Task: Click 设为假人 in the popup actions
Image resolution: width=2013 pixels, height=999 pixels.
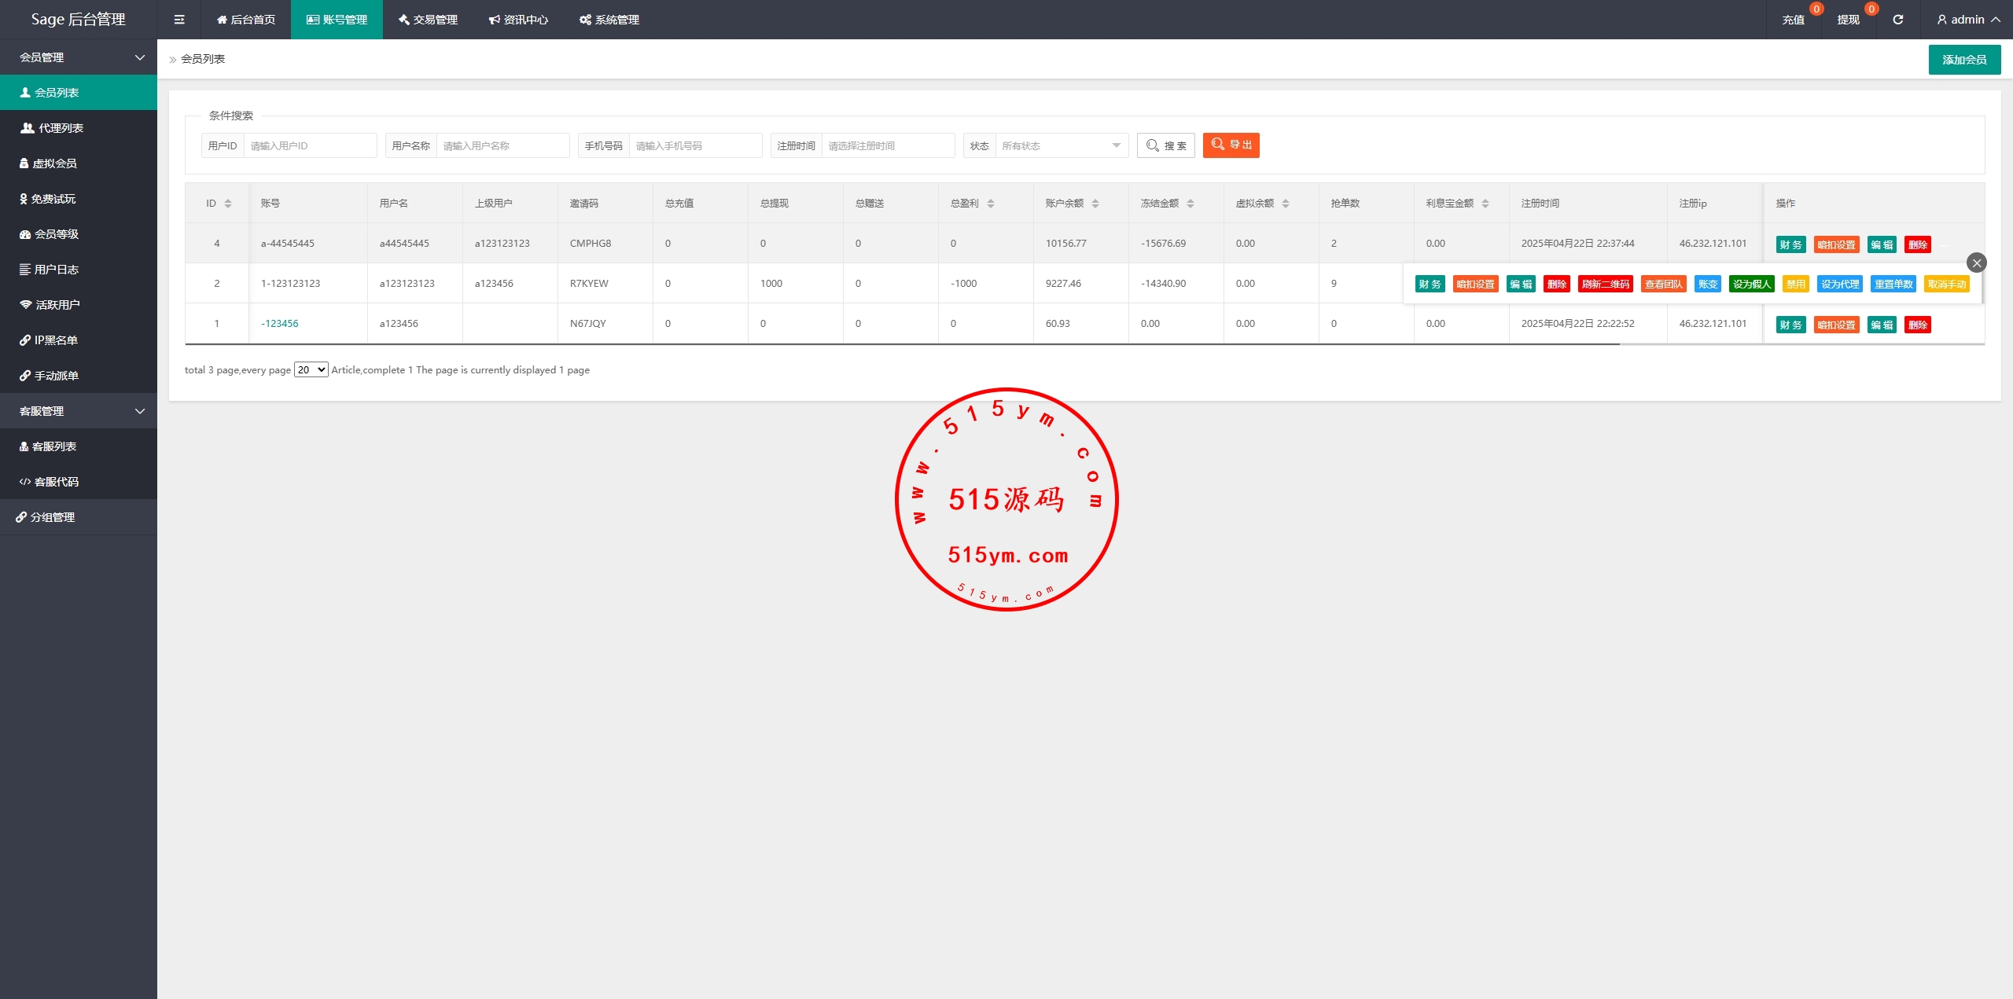Action: tap(1751, 285)
